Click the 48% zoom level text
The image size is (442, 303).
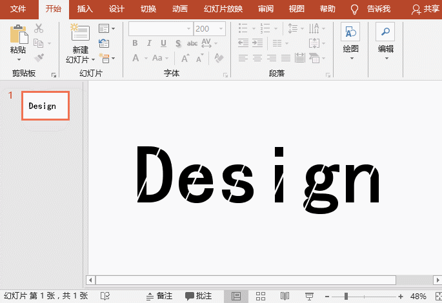pyautogui.click(x=418, y=296)
